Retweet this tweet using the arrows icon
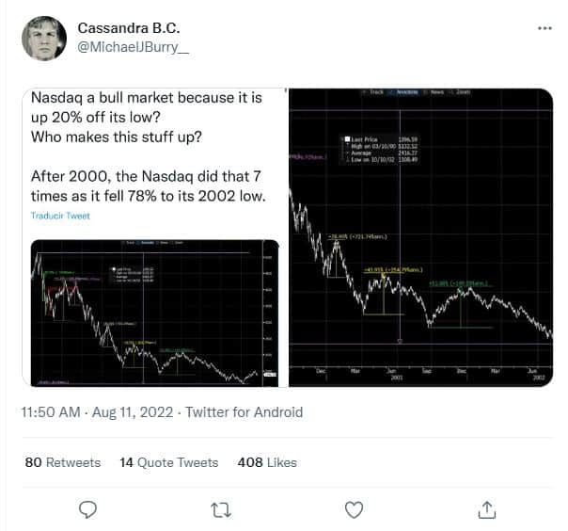This screenshot has width=568, height=531. 221,510
